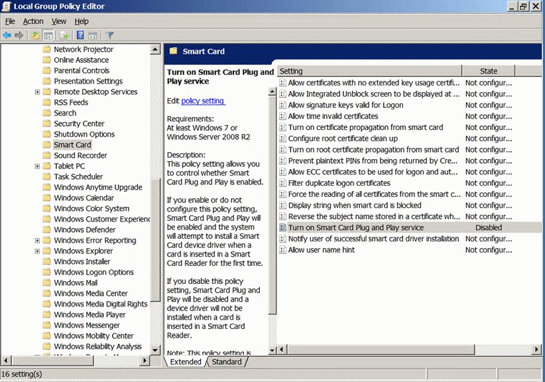545x382 pixels.
Task: Click folder icon next to Task Scheduler
Action: coord(46,176)
